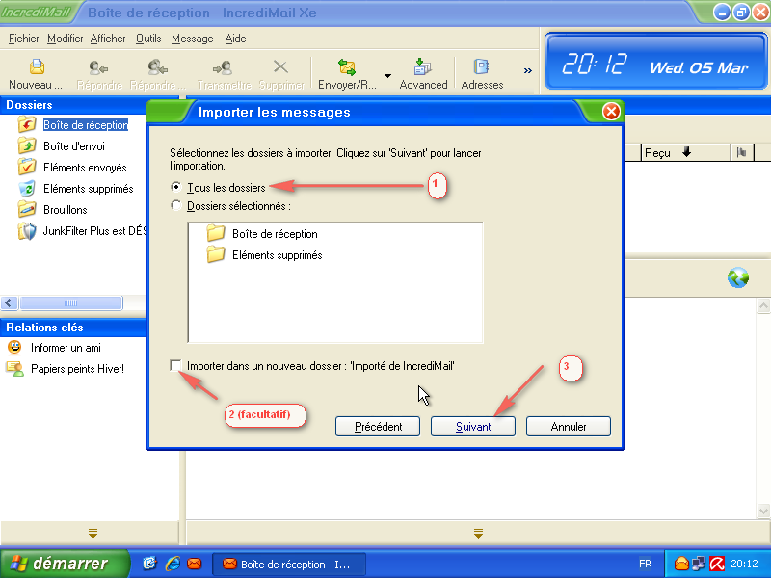Image resolution: width=771 pixels, height=578 pixels.
Task: Click the IncrediMail quick launch envelope icon
Action: pyautogui.click(x=195, y=564)
